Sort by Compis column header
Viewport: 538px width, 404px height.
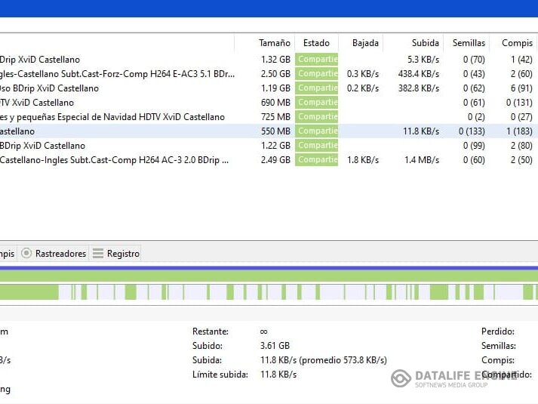(x=517, y=43)
